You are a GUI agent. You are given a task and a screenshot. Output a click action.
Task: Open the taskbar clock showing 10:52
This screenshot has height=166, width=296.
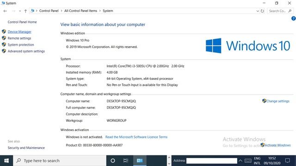272,160
